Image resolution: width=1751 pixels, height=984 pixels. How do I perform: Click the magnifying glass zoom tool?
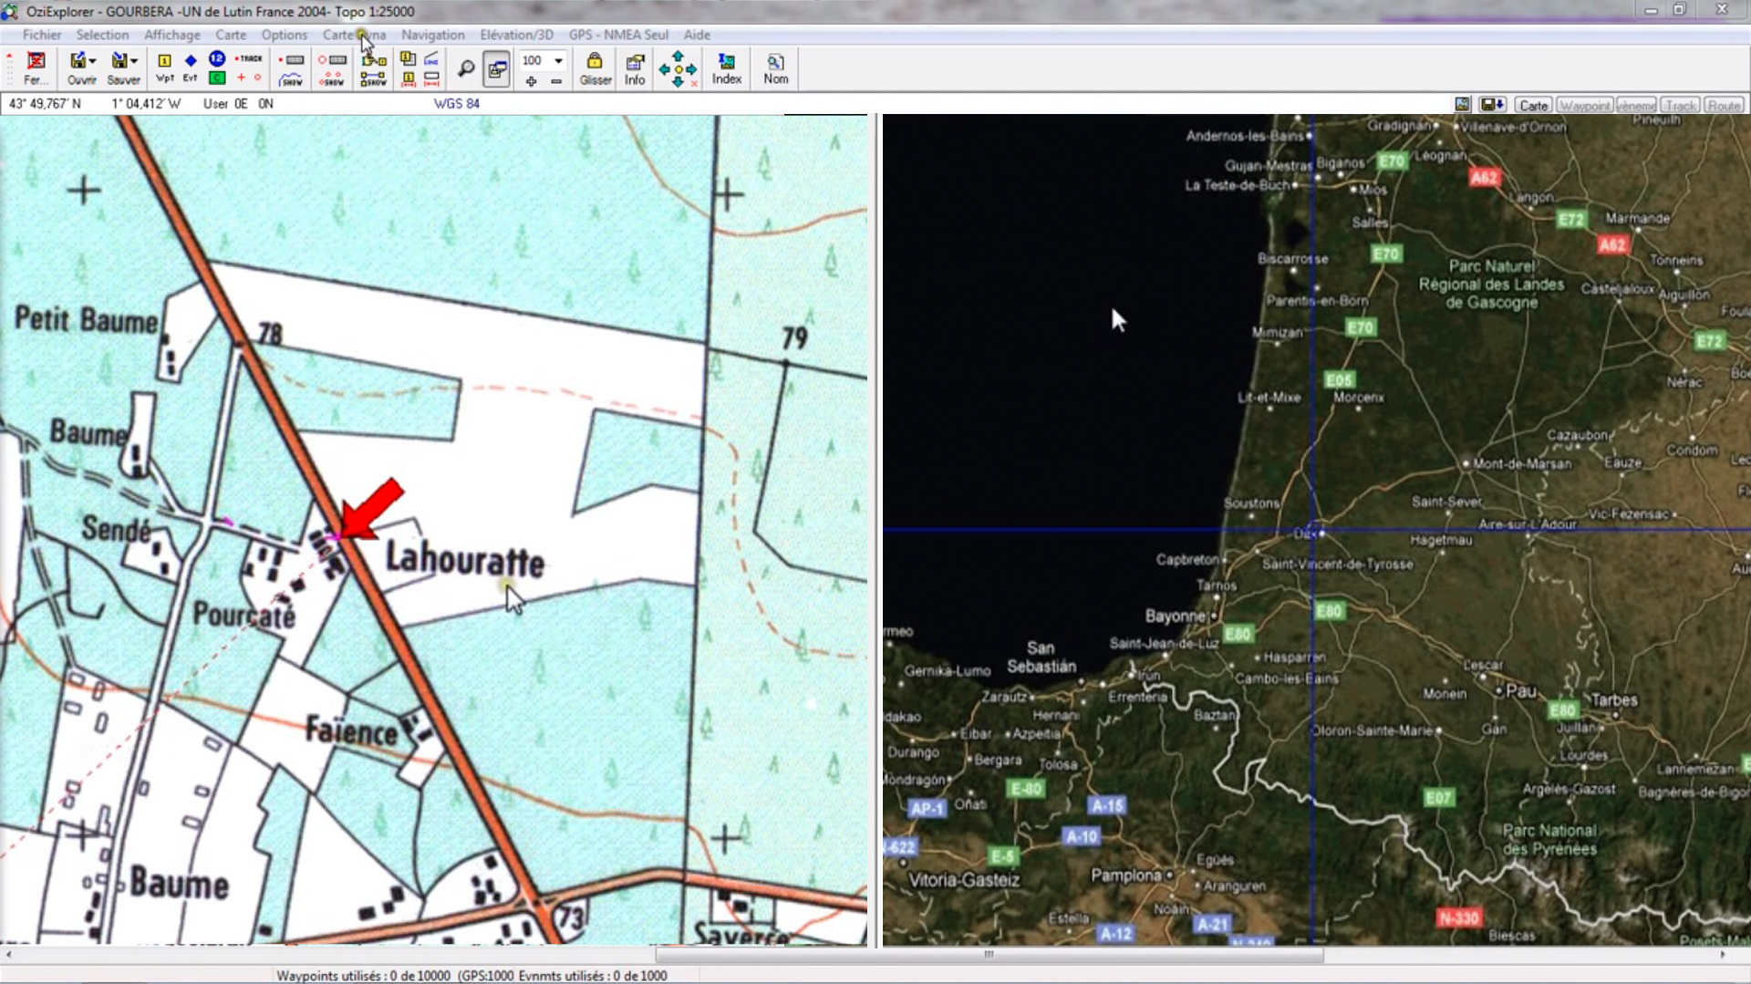pyautogui.click(x=465, y=68)
